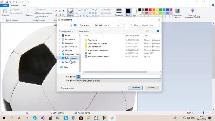Open the file type combo box

(119, 81)
